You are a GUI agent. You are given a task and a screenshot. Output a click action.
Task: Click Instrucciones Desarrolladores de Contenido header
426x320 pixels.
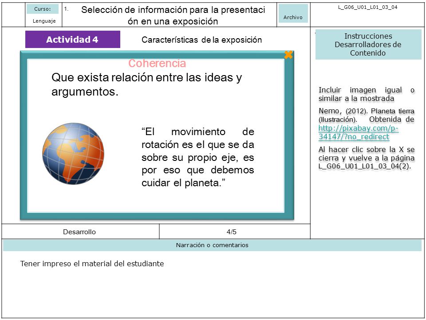pos(368,44)
